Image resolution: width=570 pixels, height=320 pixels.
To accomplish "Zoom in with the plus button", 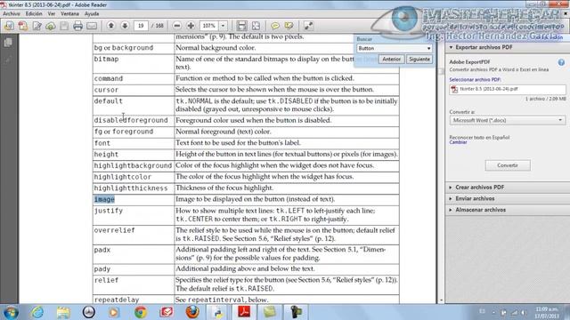I will [191, 26].
